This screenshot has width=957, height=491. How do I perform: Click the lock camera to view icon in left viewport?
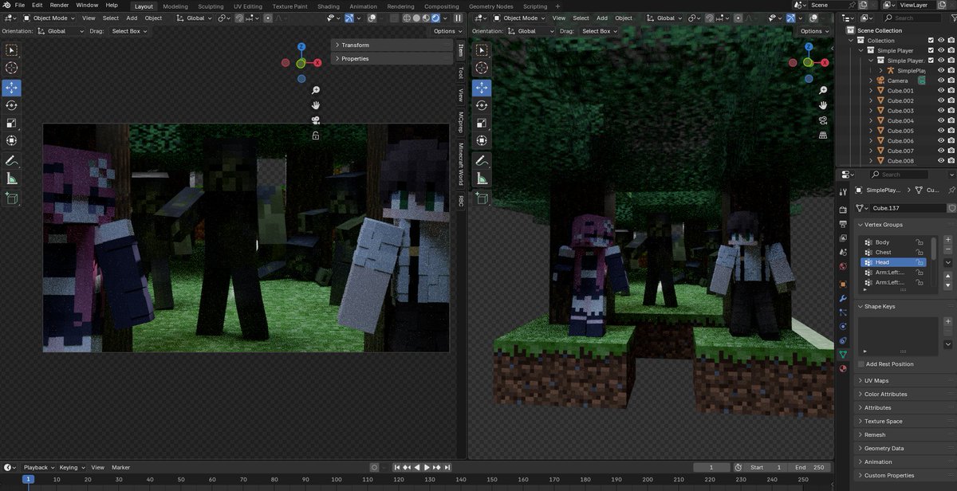[316, 136]
